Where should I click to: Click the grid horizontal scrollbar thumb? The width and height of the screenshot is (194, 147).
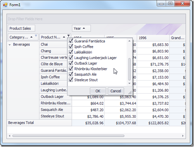[68, 136]
